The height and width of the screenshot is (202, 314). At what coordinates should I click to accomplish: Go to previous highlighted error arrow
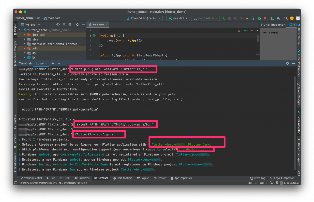pyautogui.click(x=252, y=31)
